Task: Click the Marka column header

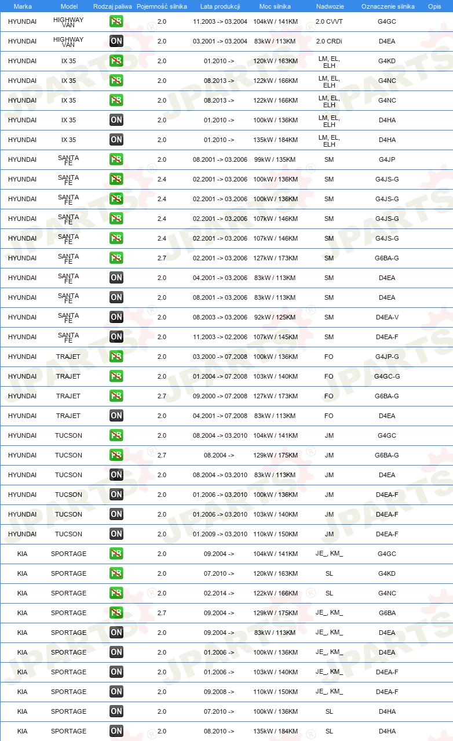Action: pos(23,6)
